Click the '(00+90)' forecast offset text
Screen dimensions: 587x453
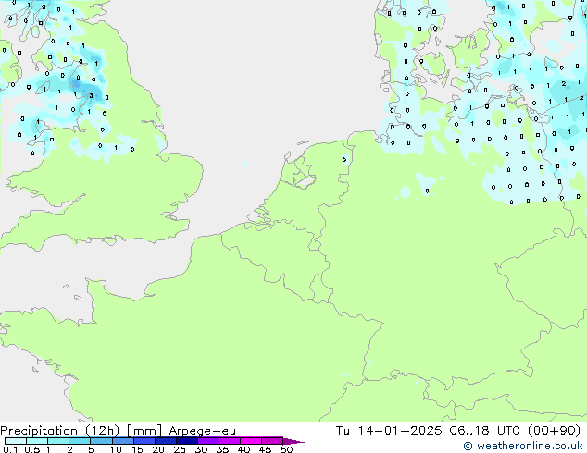[554, 430]
